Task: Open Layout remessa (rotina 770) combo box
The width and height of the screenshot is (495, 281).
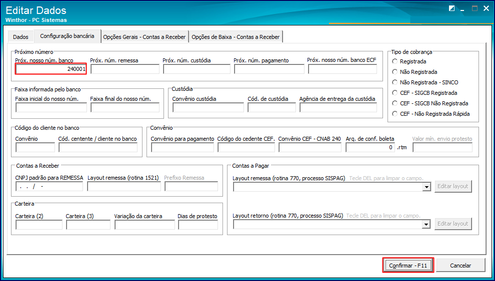Action: coord(332,187)
